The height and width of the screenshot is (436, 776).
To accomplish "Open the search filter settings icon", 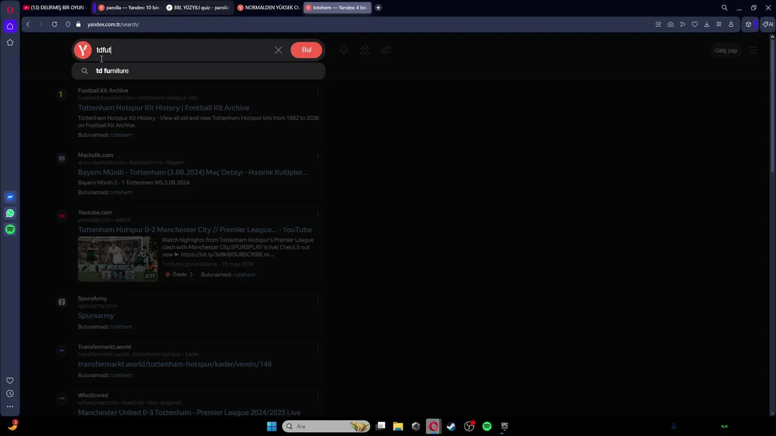I will [386, 50].
